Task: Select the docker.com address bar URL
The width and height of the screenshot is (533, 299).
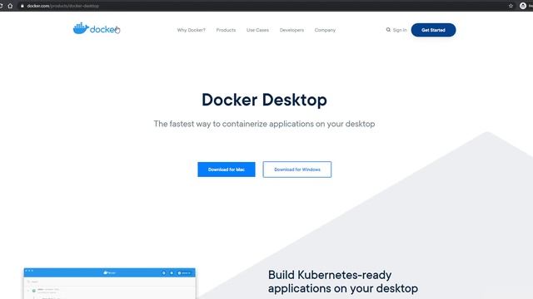Action: coord(63,6)
